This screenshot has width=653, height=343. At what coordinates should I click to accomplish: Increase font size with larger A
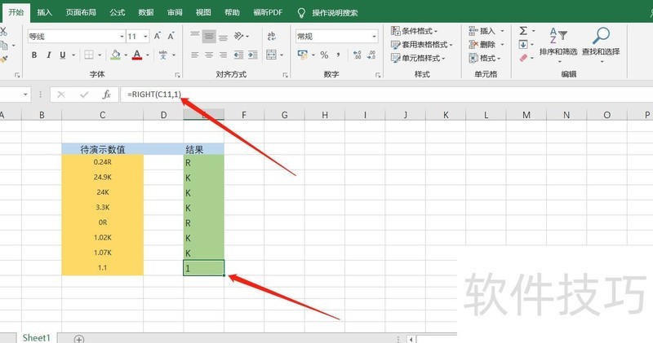point(158,36)
